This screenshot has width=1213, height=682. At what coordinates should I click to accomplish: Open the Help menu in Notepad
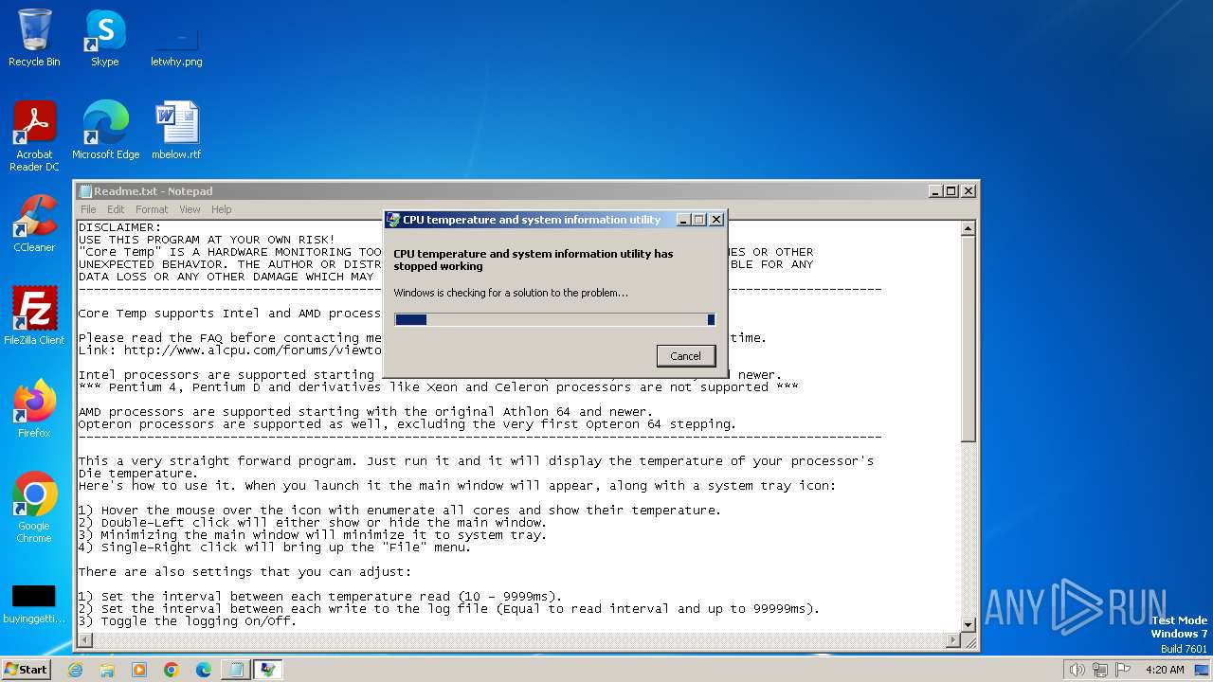(221, 209)
